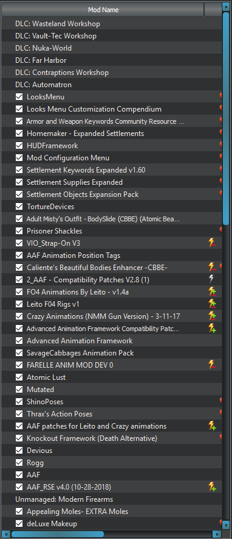232x539 pixels.
Task: Select the DLC: Nuka-World row
Action: tap(112, 48)
